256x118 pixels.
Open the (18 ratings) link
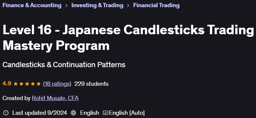[x=57, y=84]
